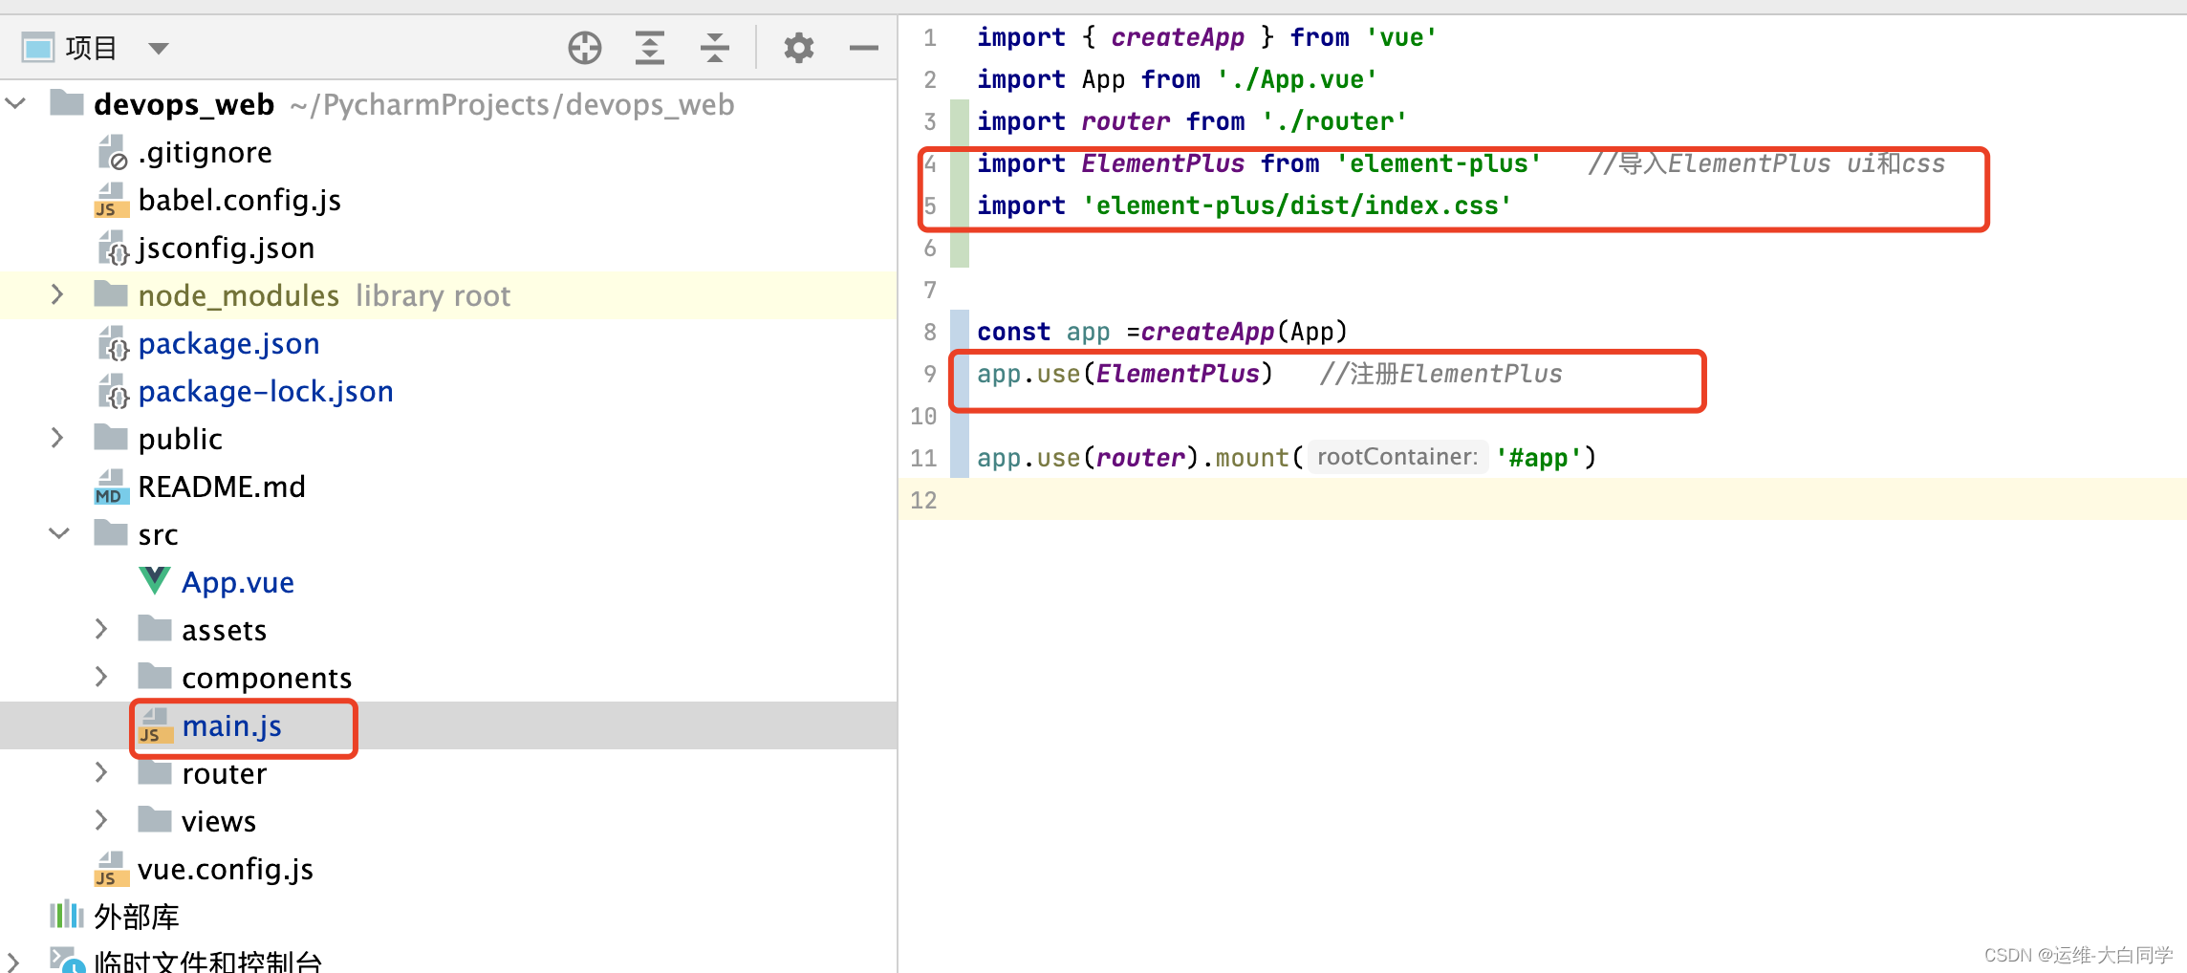Select main.js in the project tree
This screenshot has height=973, width=2187.
tap(231, 726)
